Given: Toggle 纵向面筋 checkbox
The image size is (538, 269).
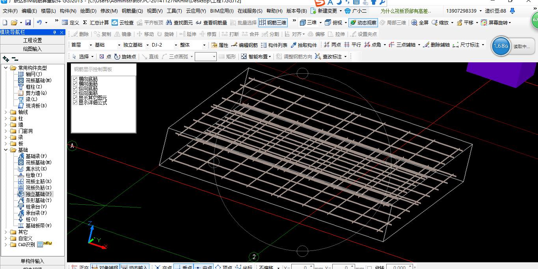Looking at the screenshot, I should point(75,93).
